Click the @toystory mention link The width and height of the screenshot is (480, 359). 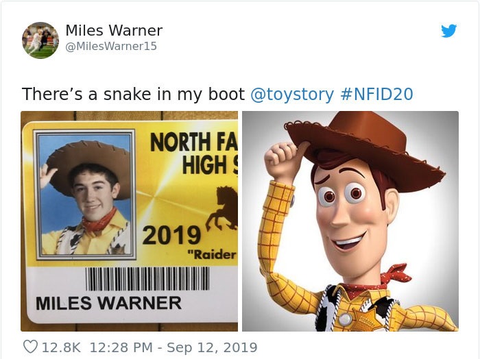[292, 94]
